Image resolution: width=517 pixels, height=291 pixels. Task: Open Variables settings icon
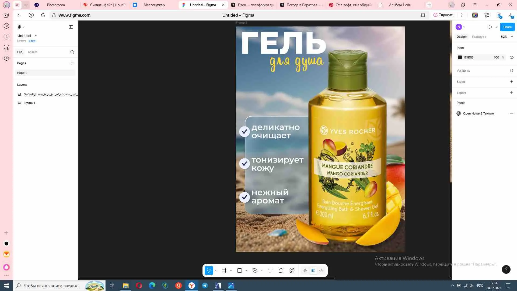512,71
